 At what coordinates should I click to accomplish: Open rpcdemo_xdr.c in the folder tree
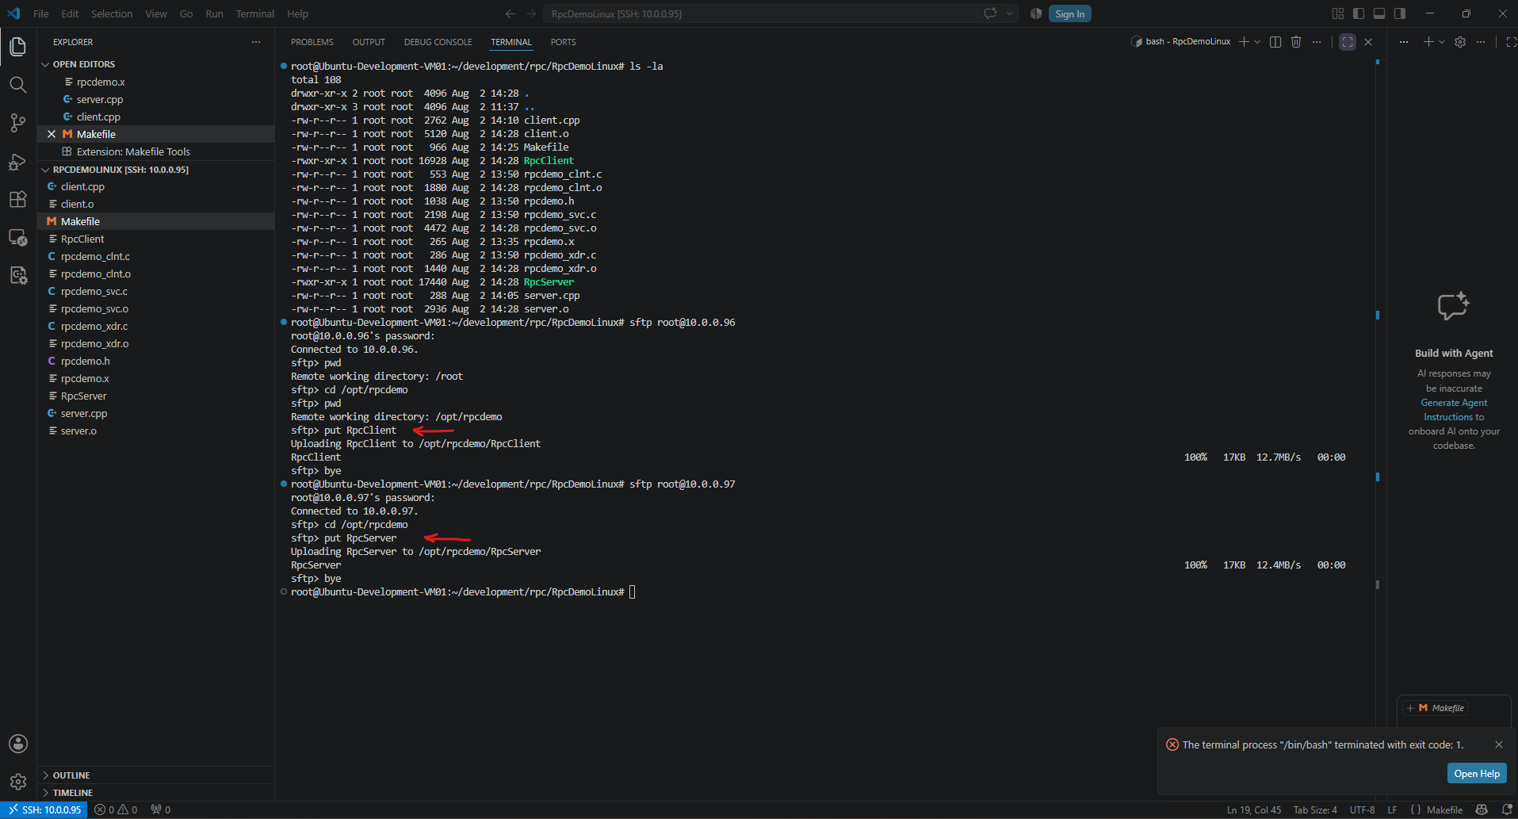(155, 326)
